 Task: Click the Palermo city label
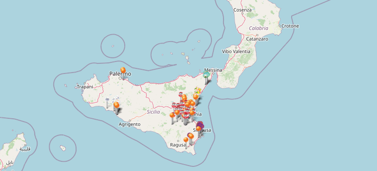tap(120, 74)
